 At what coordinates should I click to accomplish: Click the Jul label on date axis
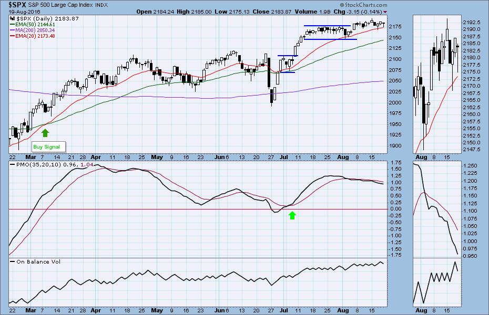pyautogui.click(x=284, y=156)
